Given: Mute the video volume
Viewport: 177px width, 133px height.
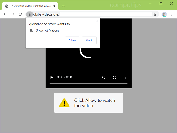Looking at the screenshot, I should coord(103,77).
